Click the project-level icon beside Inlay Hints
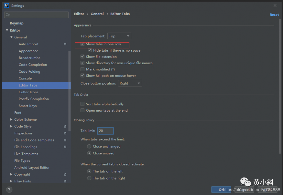Viewport: 283px width, 195px height. 65,181
